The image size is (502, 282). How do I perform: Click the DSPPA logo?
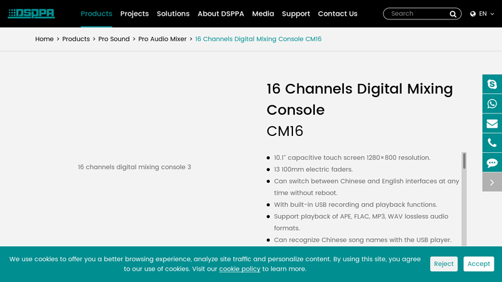(x=31, y=13)
